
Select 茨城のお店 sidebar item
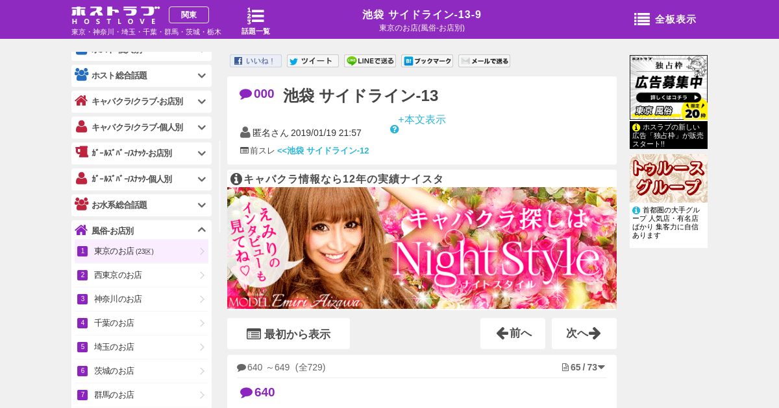coord(142,371)
